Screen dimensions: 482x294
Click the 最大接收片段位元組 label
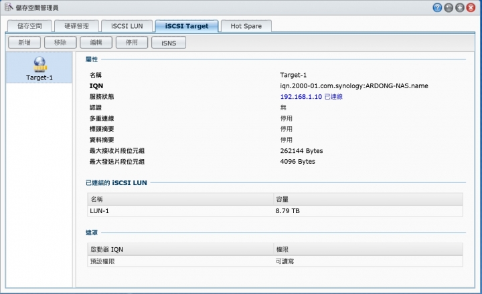(x=116, y=151)
